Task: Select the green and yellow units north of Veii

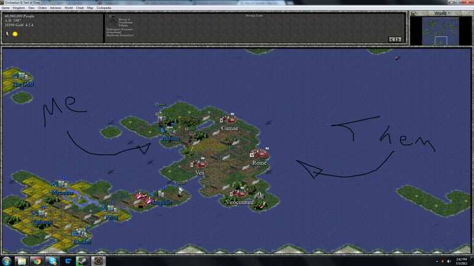Action: point(189,151)
